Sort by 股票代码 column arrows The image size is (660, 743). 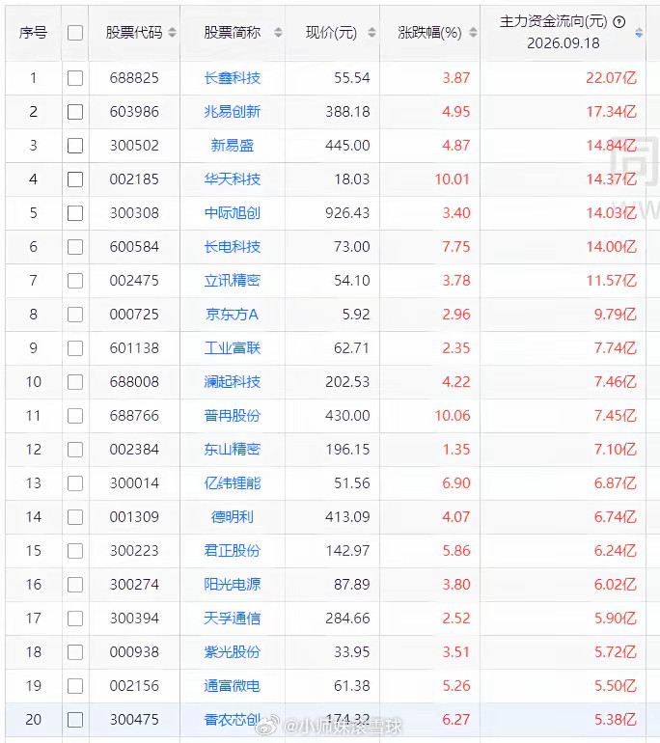click(172, 33)
